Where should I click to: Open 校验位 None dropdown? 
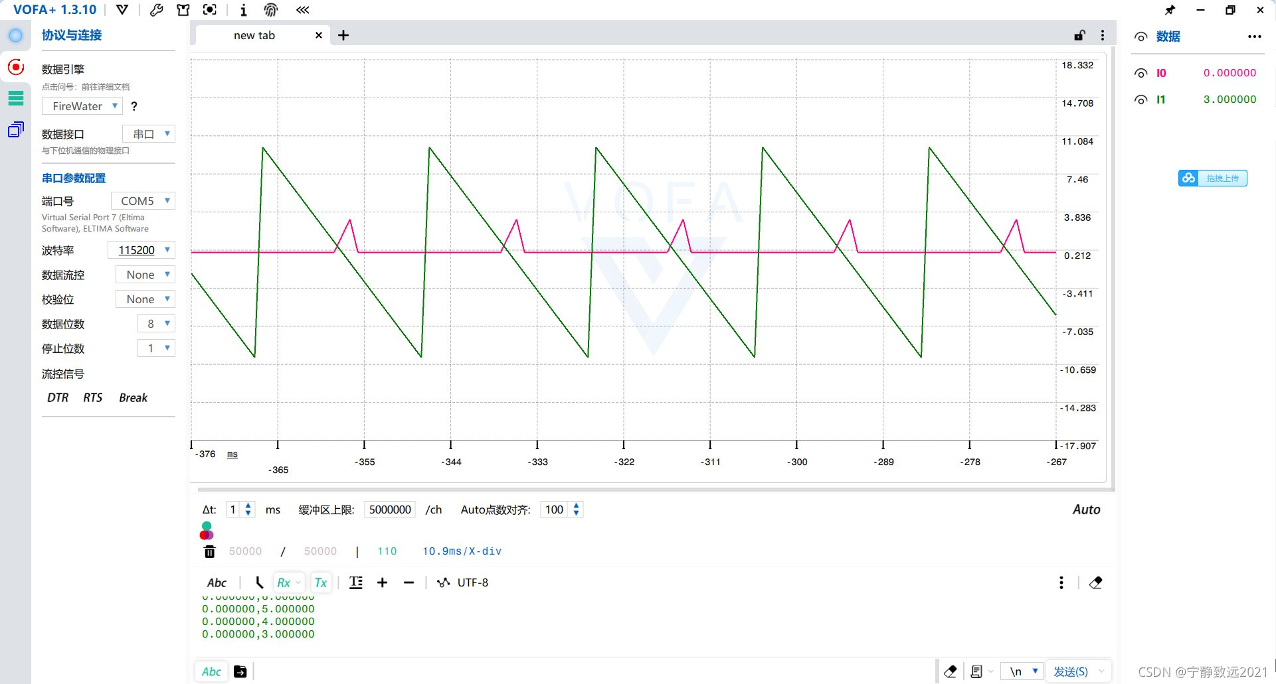(145, 299)
